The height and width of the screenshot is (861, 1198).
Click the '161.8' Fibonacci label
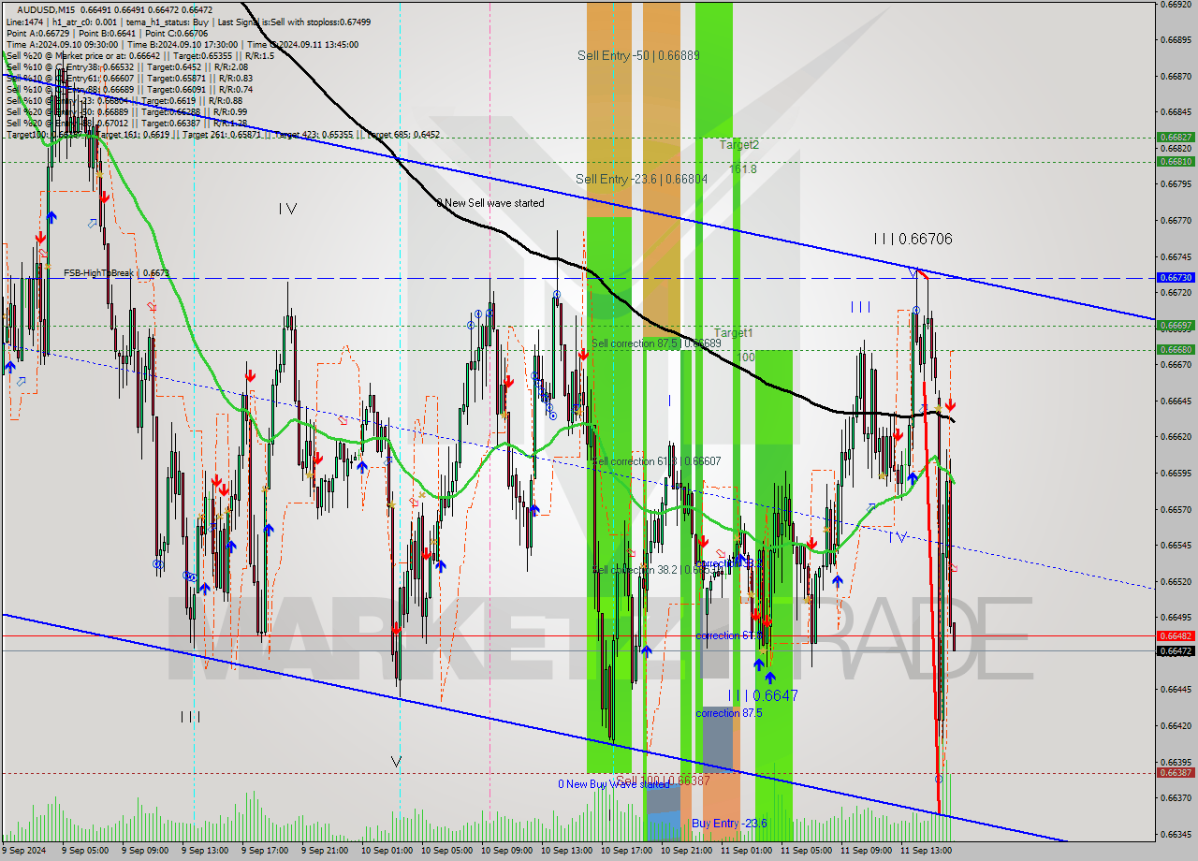[743, 169]
